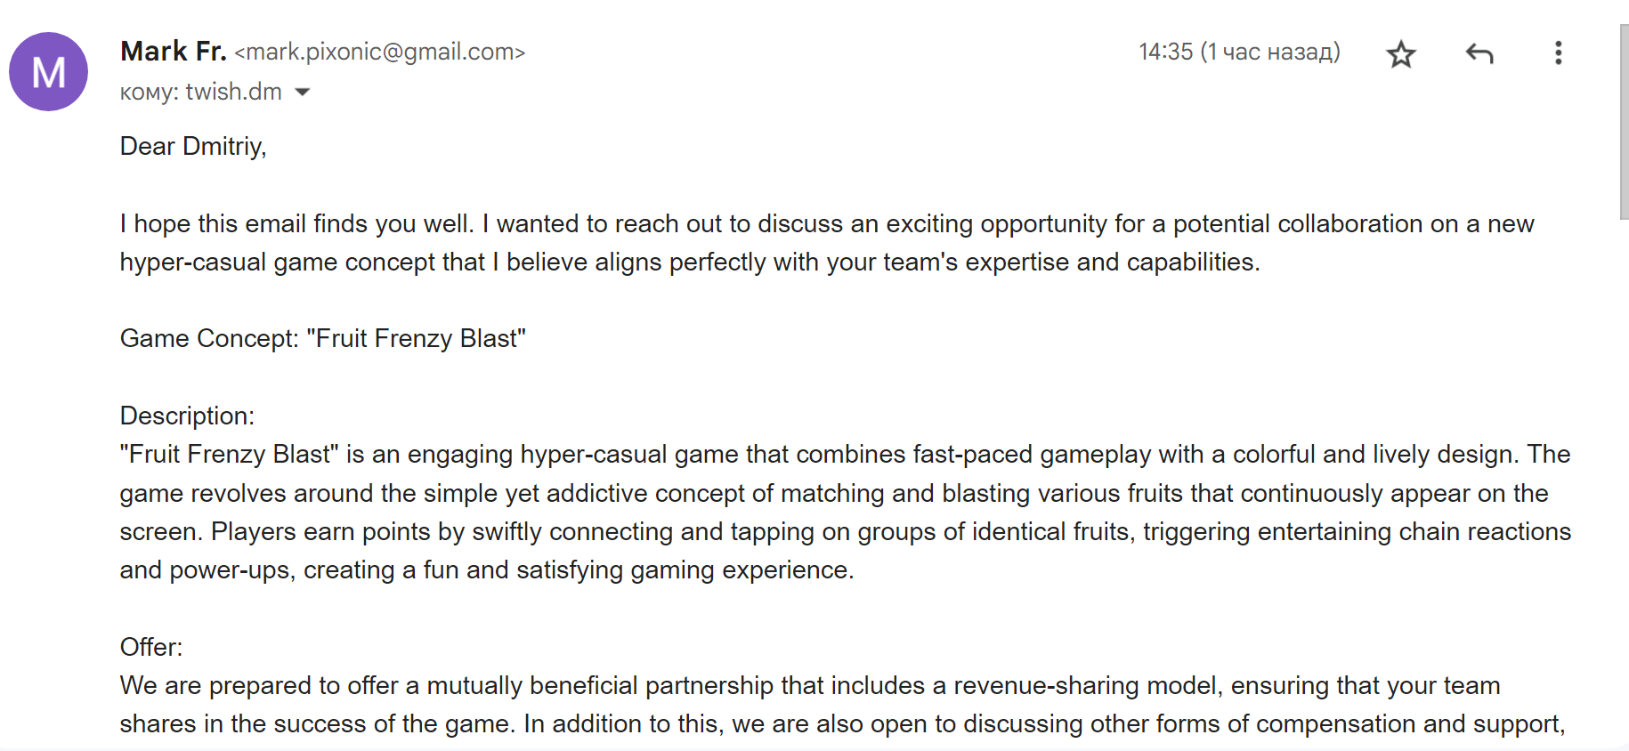Click the mark.pixonic@gmail.com address

click(x=380, y=52)
